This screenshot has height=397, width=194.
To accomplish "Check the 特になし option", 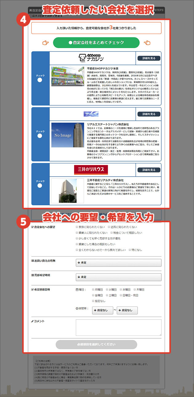I will pyautogui.click(x=130, y=250).
